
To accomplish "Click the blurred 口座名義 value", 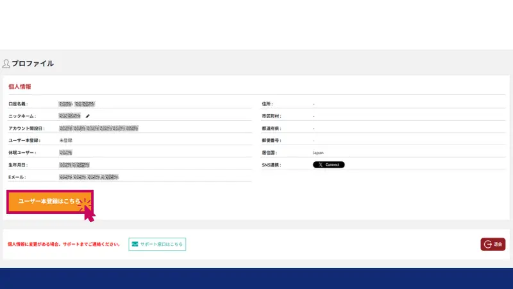I will pyautogui.click(x=76, y=103).
